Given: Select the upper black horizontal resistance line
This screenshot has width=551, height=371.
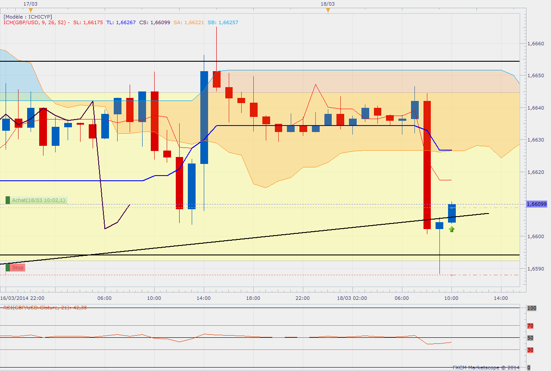Looking at the screenshot, I should [260, 61].
